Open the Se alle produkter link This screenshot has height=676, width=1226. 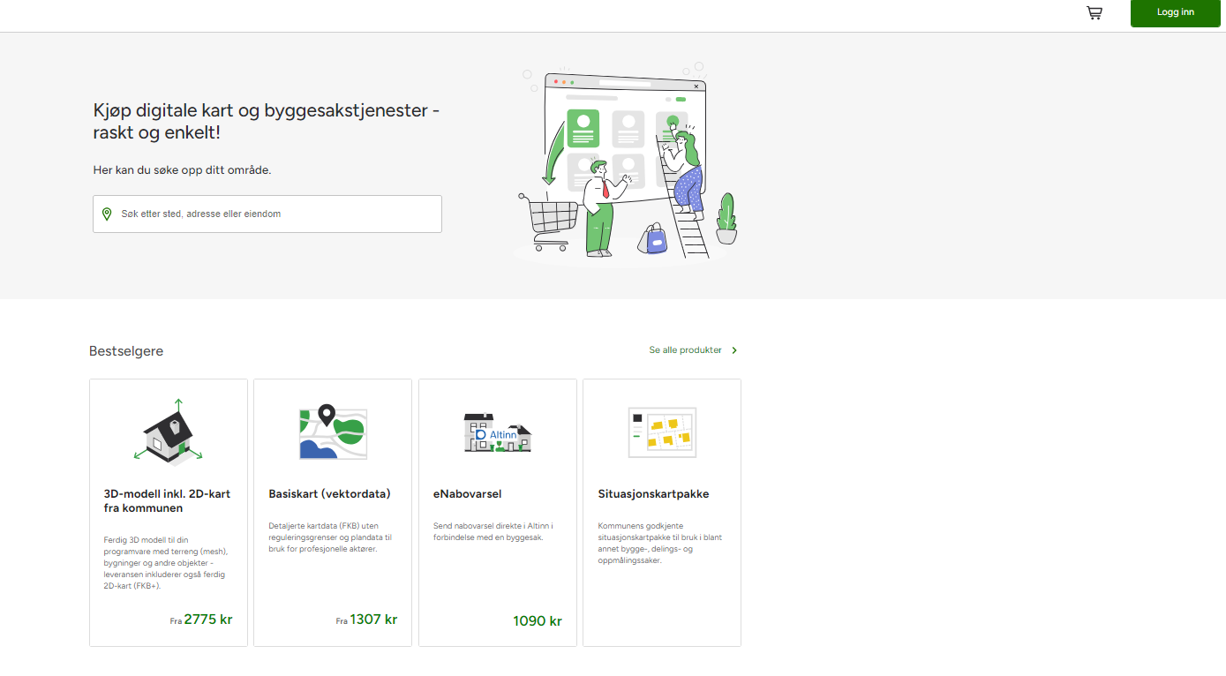pyautogui.click(x=685, y=350)
